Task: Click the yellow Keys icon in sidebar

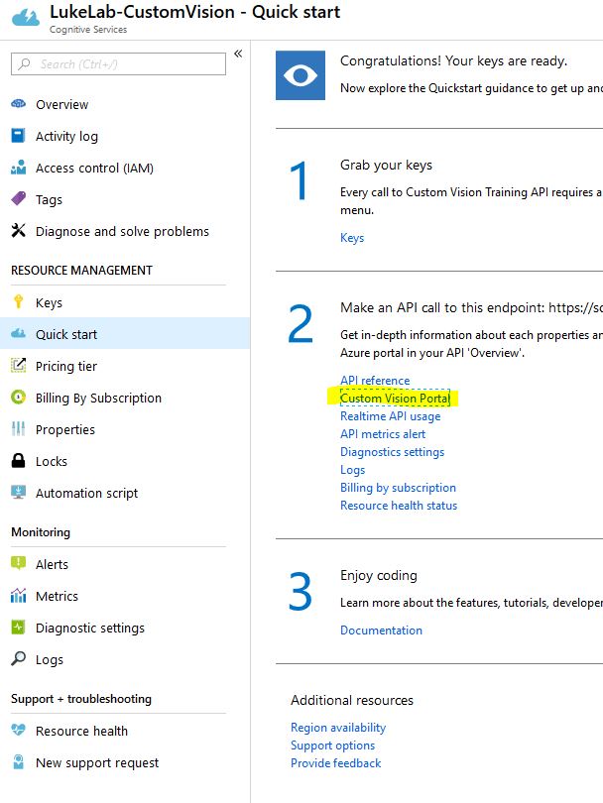Action: [19, 301]
